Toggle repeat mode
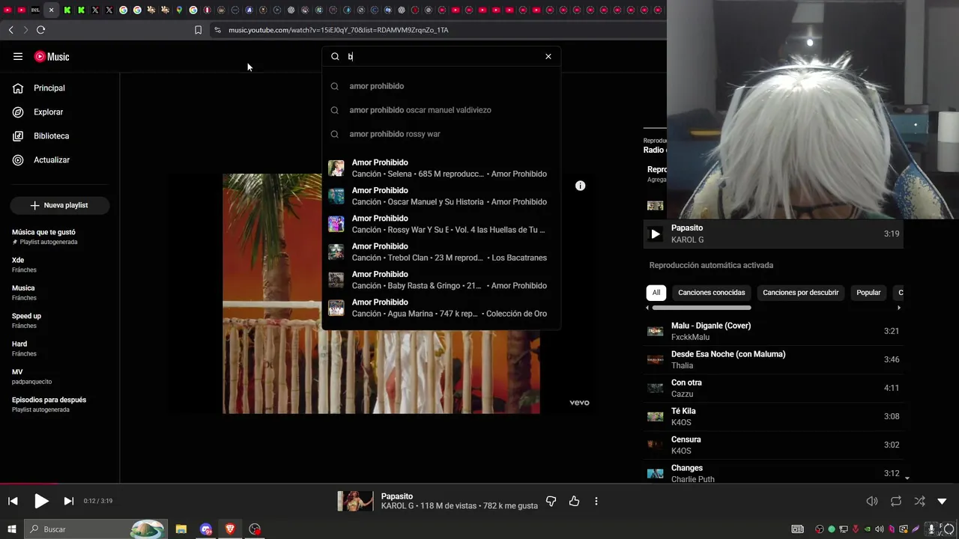 [x=896, y=501]
